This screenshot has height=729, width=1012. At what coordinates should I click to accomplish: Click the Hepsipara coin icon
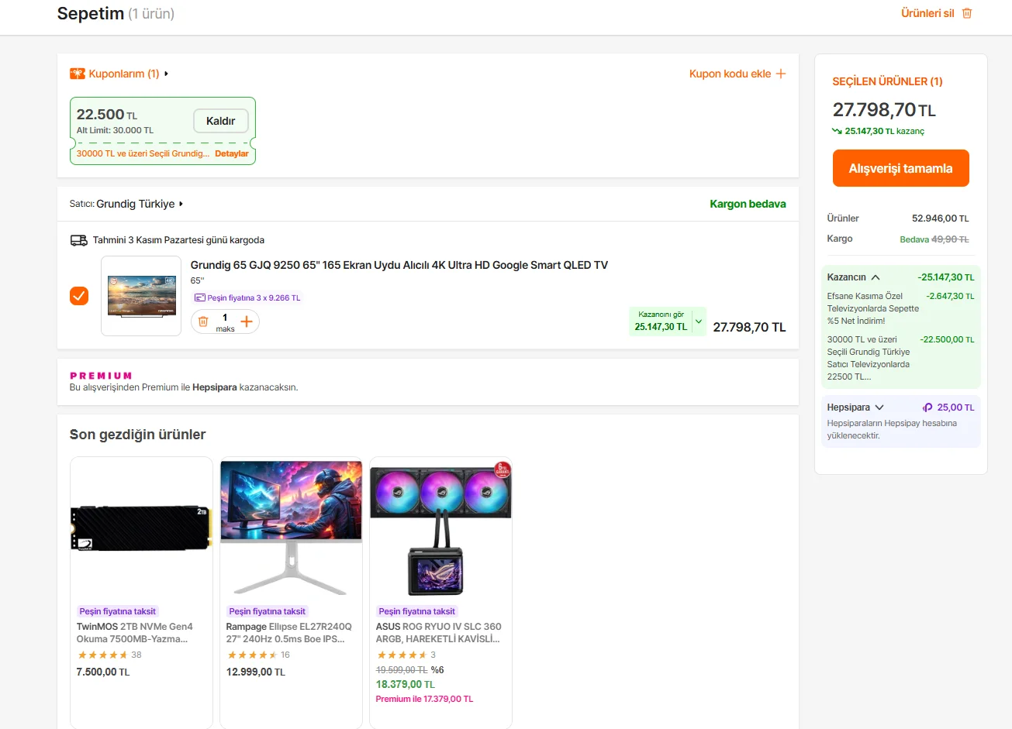pos(927,407)
